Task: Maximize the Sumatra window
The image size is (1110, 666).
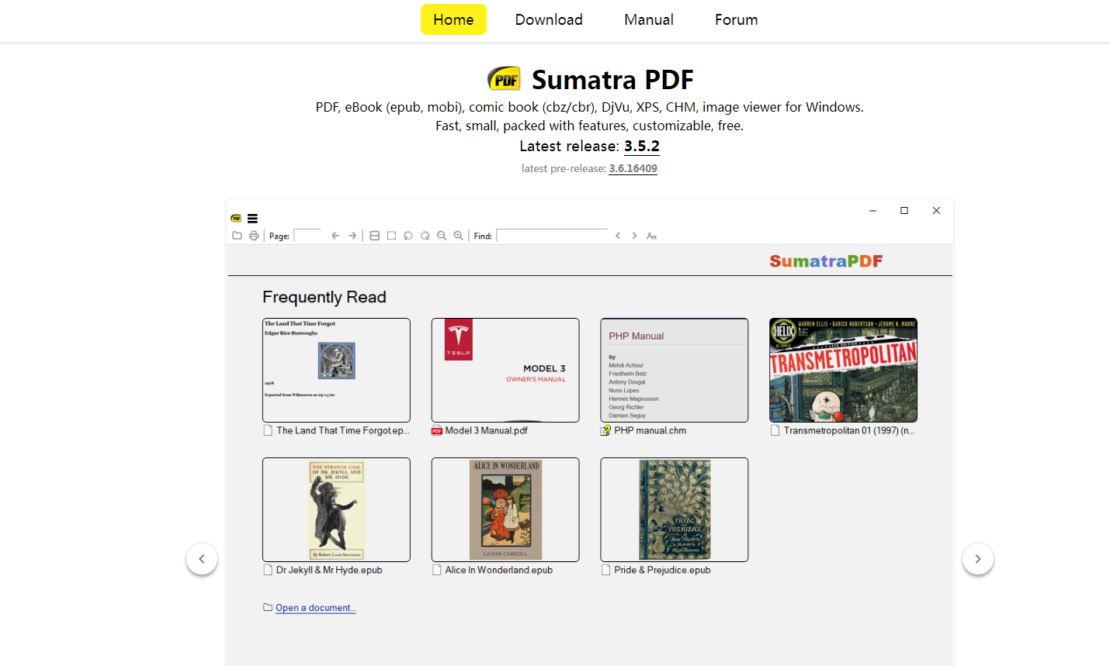Action: coord(904,211)
